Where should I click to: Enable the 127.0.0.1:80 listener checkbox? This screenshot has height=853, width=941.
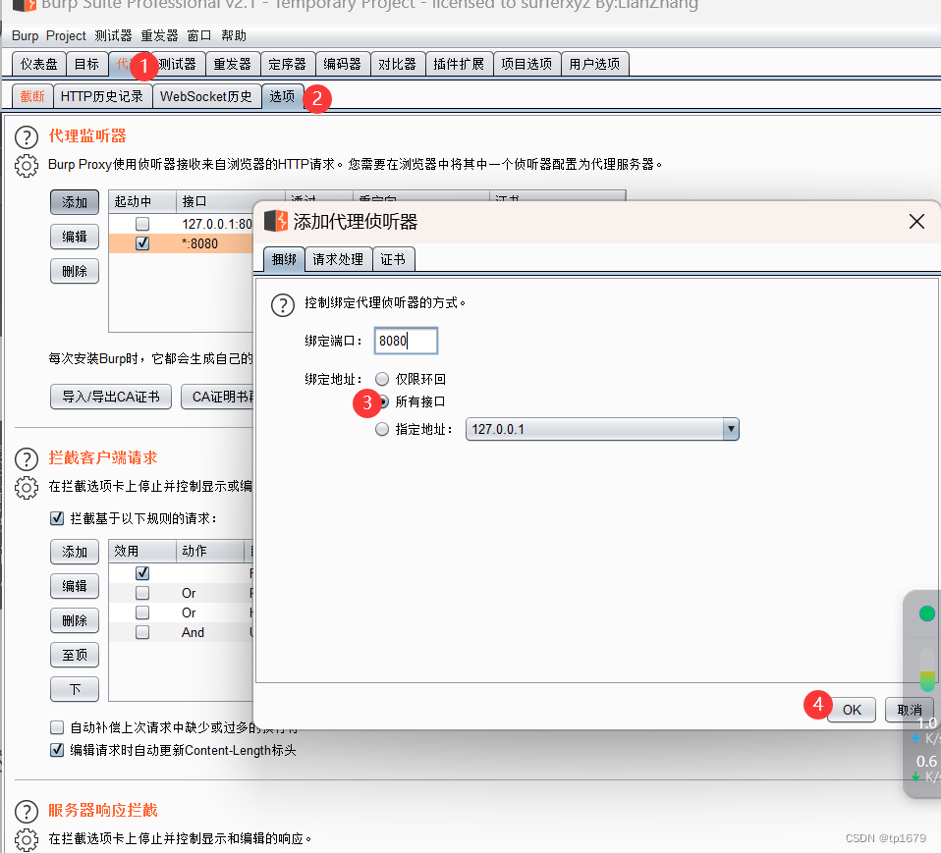(x=142, y=224)
